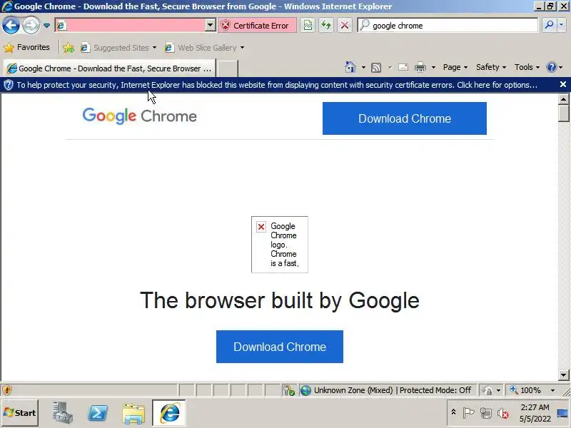Open Server Manager from the taskbar

62,413
